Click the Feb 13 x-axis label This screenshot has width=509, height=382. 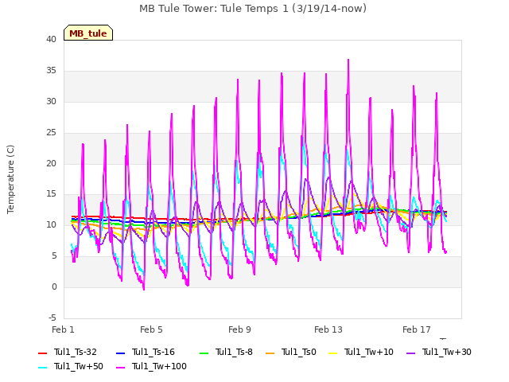click(x=328, y=329)
